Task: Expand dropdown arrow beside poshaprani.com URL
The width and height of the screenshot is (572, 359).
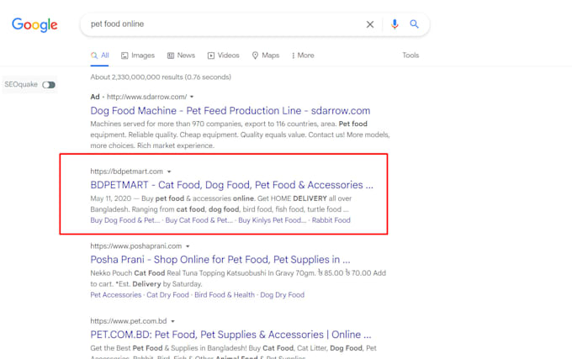Action: pyautogui.click(x=188, y=246)
